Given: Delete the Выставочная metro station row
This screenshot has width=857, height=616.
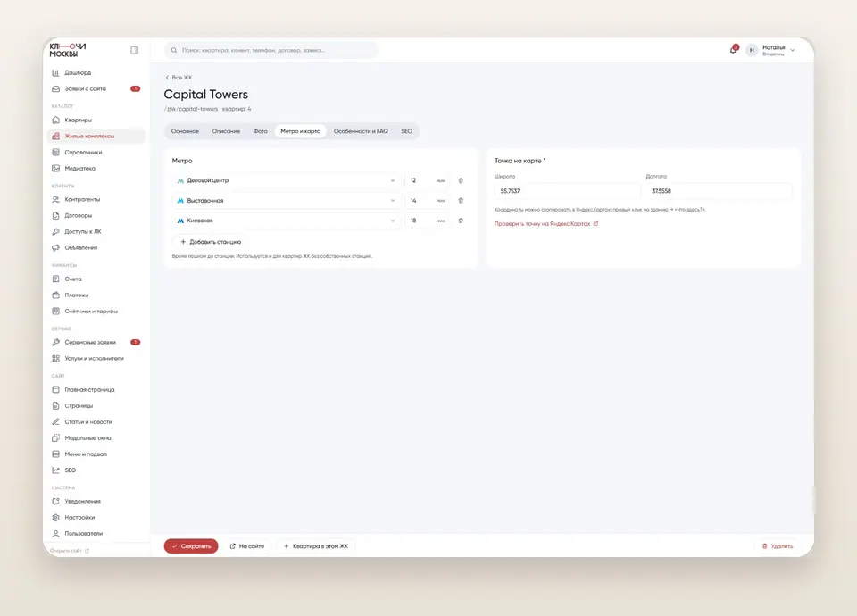Looking at the screenshot, I should click(x=461, y=201).
